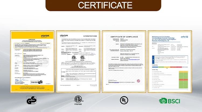Screen dimensions: 202x112
Task: Click the Intertek GS stamp near the signature
Action: click(37, 82)
